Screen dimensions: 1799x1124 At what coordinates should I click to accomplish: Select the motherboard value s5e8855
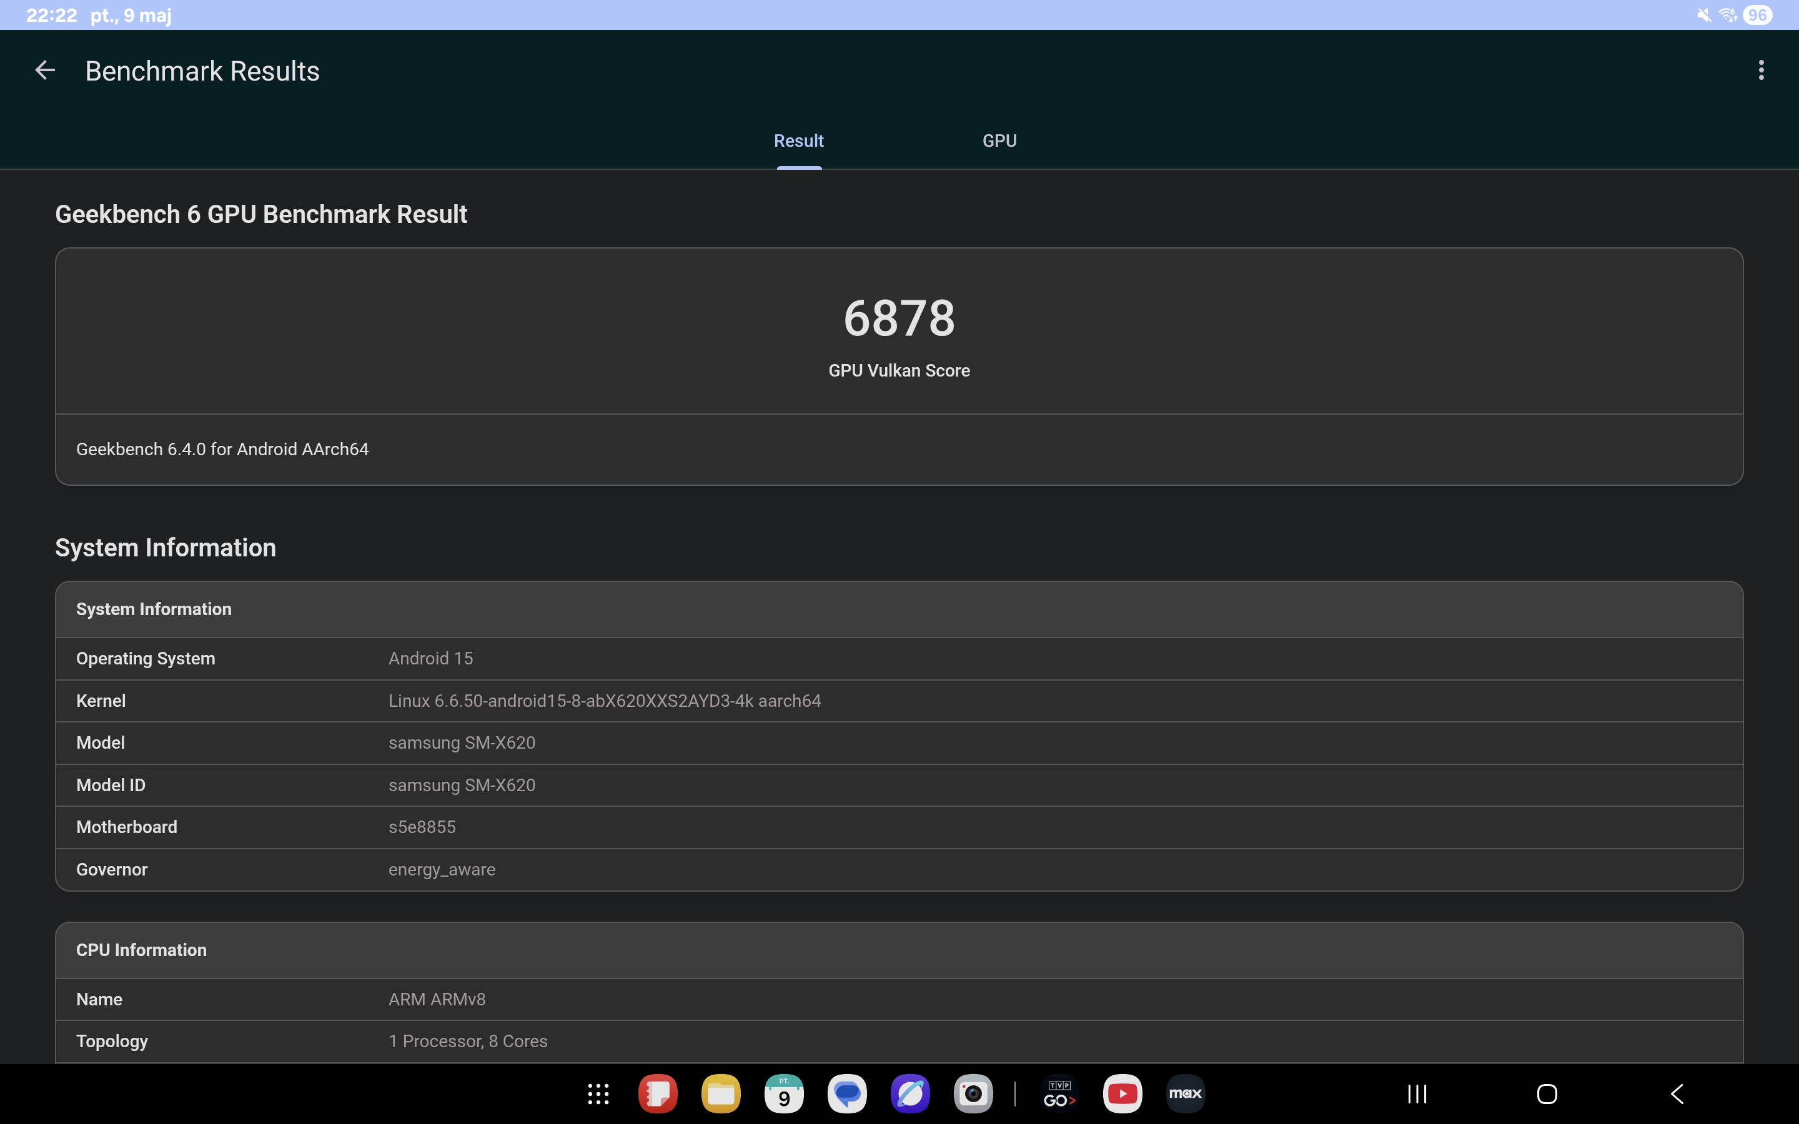(x=422, y=827)
